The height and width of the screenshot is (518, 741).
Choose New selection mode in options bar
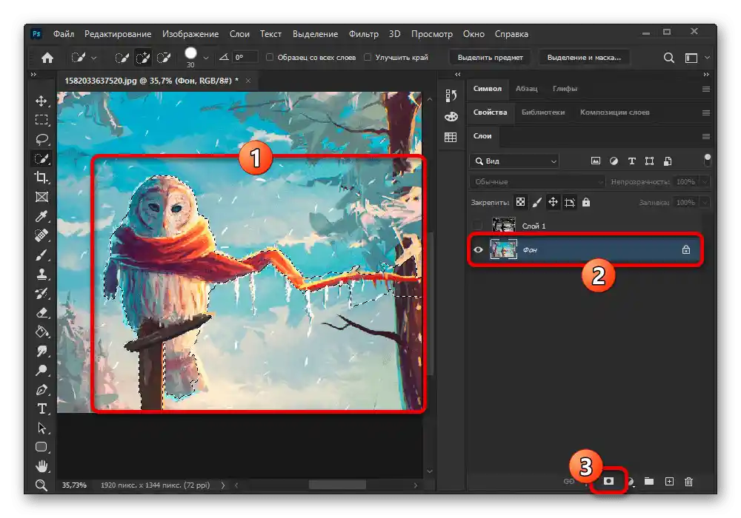point(122,58)
